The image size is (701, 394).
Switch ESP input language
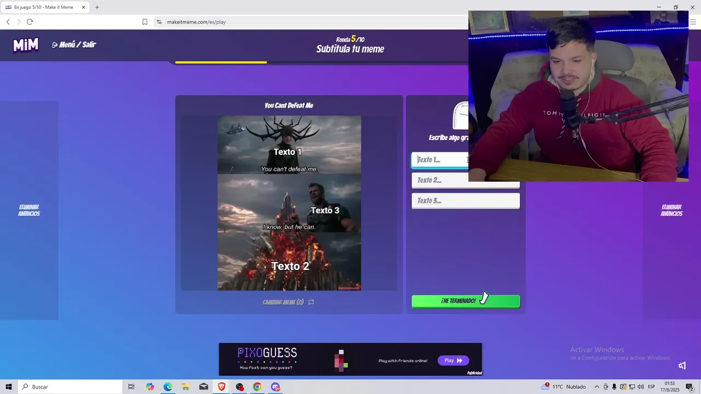652,387
